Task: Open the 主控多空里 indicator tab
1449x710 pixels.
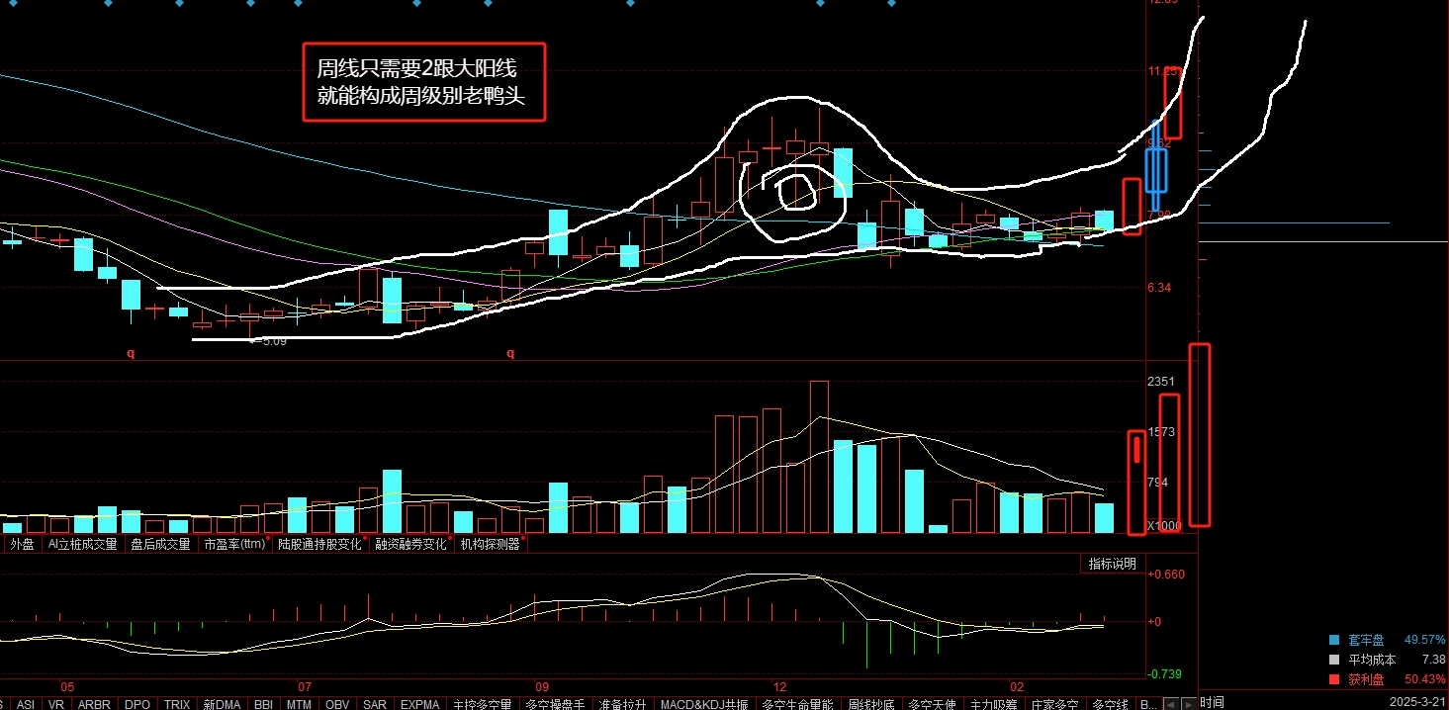Action: pos(482,704)
